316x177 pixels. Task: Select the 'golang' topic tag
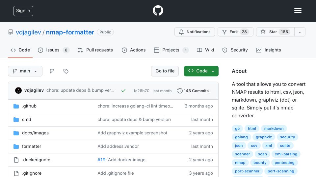241,137
